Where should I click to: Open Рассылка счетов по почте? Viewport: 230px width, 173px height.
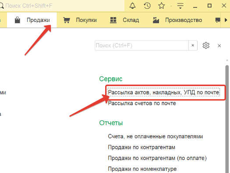point(142,103)
